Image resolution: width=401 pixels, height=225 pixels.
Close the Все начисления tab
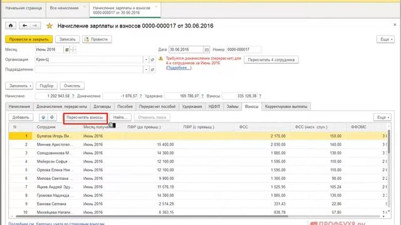(x=84, y=7)
